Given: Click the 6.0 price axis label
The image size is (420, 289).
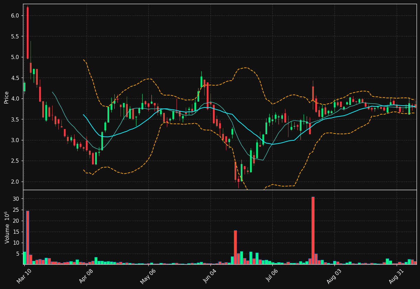Looking at the screenshot, I should [15, 15].
